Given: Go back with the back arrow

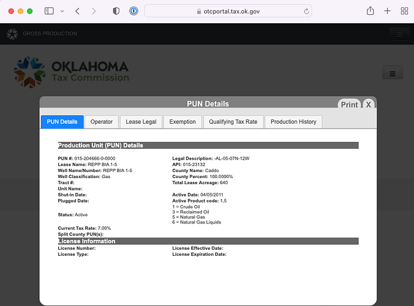Looking at the screenshot, I should tap(77, 11).
